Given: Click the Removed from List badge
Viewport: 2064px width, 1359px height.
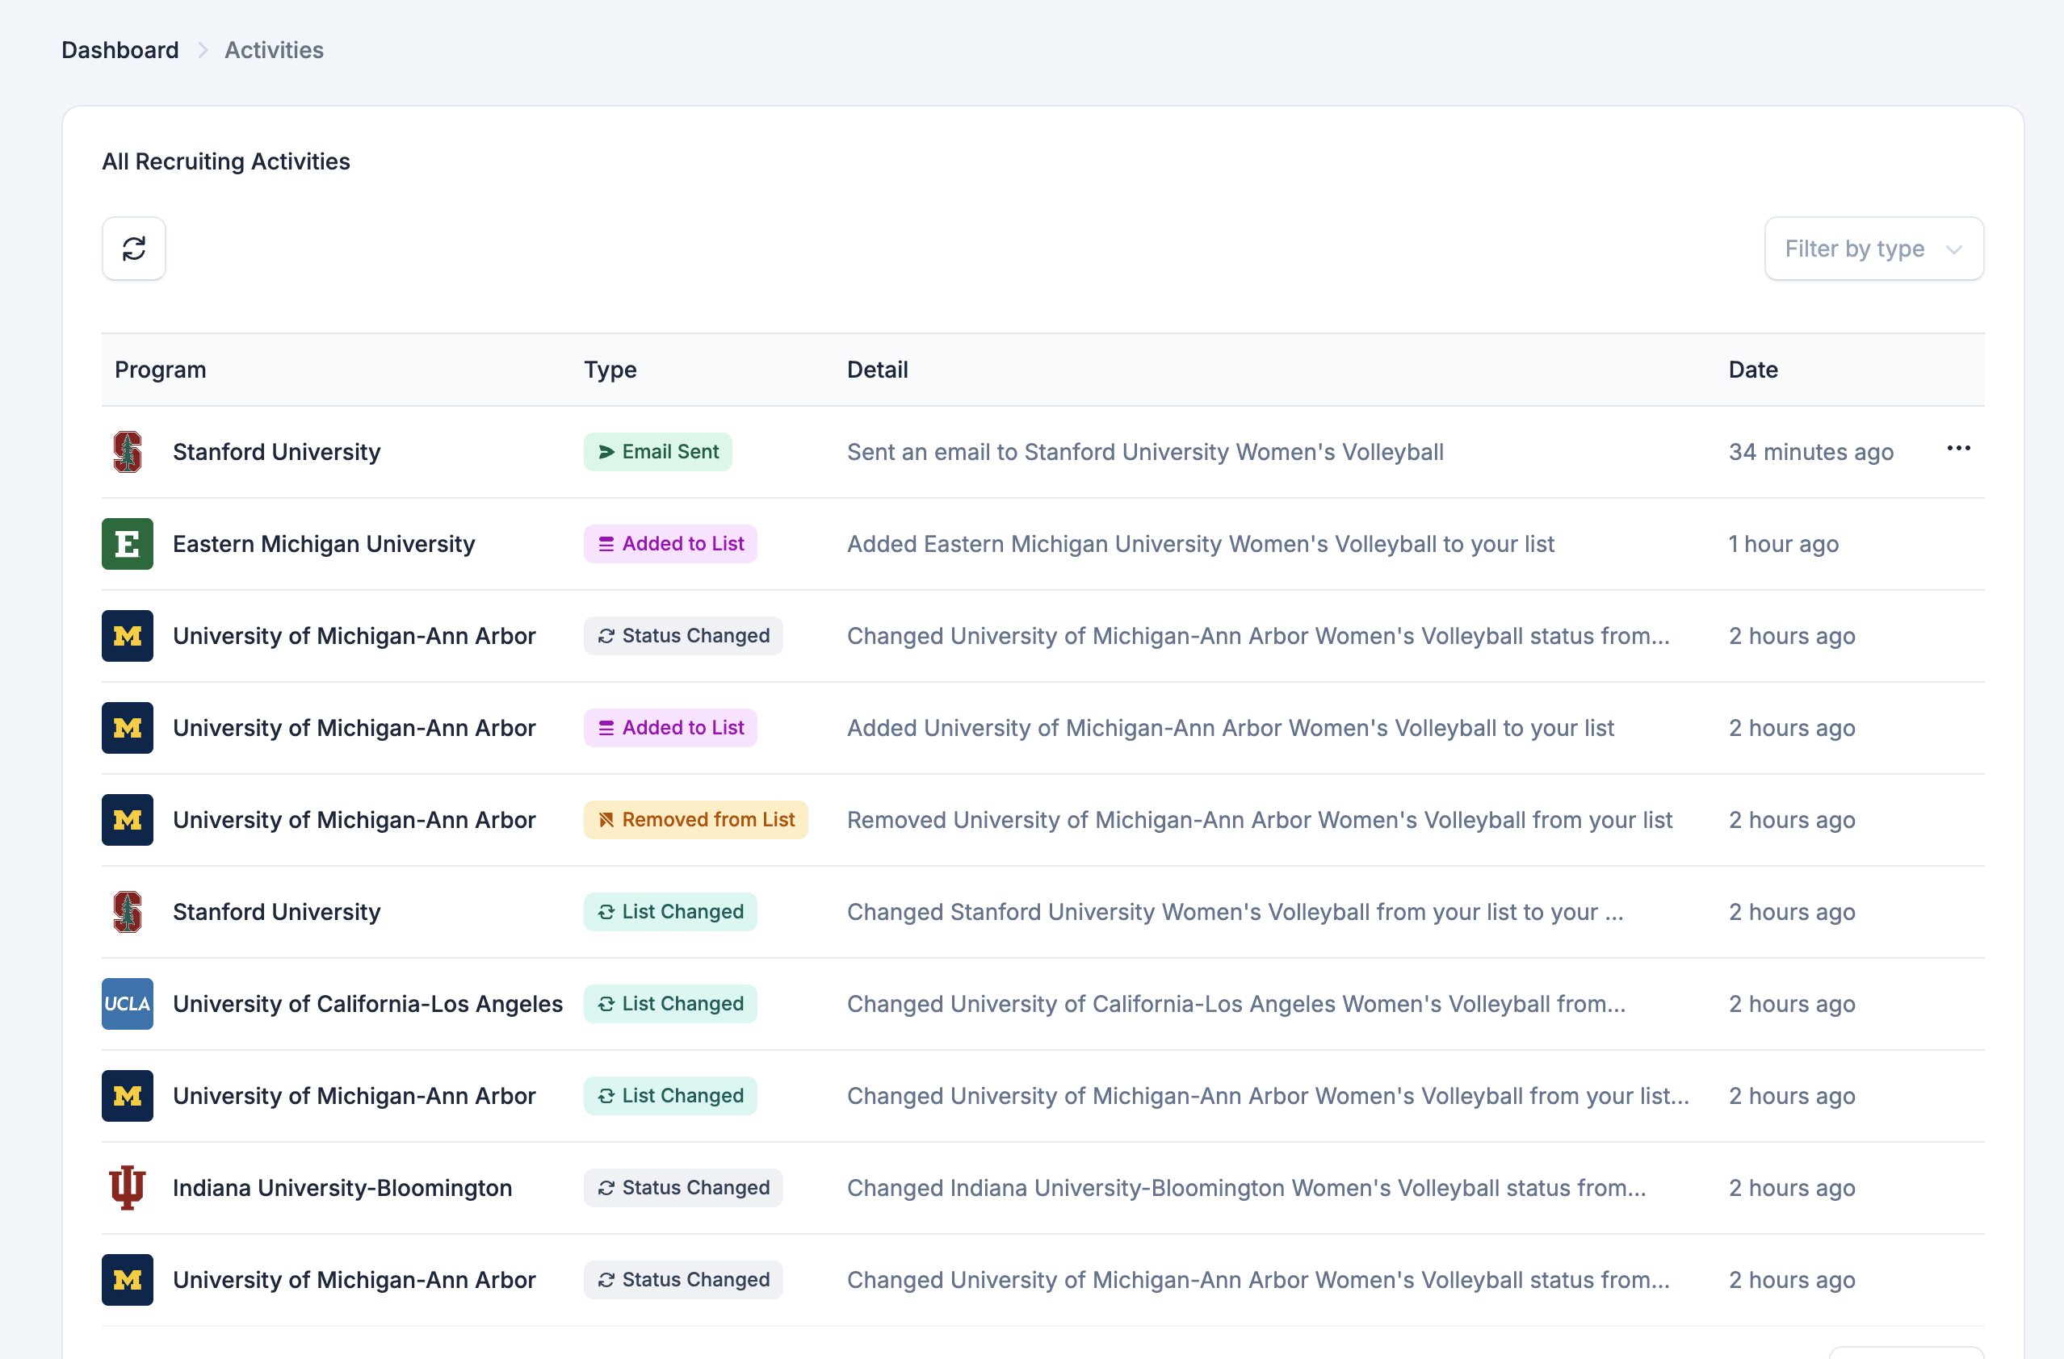Looking at the screenshot, I should [x=695, y=819].
